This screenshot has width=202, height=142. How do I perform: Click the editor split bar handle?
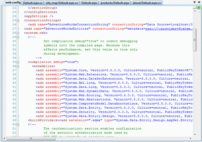point(195,8)
